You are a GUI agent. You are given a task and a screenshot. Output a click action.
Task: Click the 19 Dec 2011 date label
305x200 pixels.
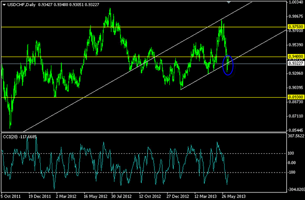(x=40, y=196)
